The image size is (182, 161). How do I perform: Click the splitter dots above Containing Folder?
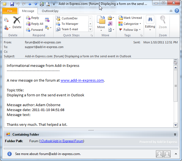click(x=91, y=130)
